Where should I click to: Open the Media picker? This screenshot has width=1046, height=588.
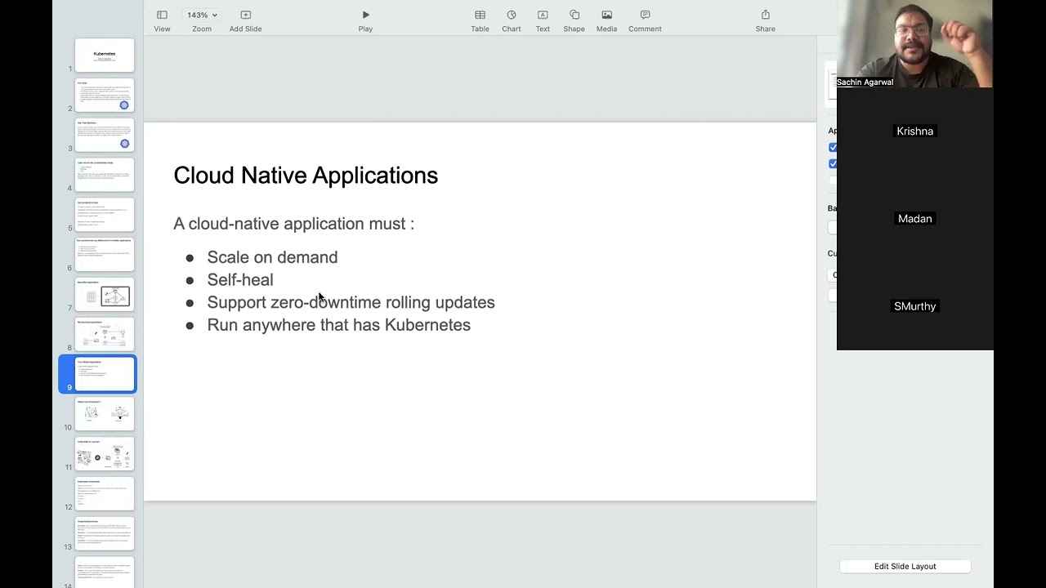click(606, 15)
